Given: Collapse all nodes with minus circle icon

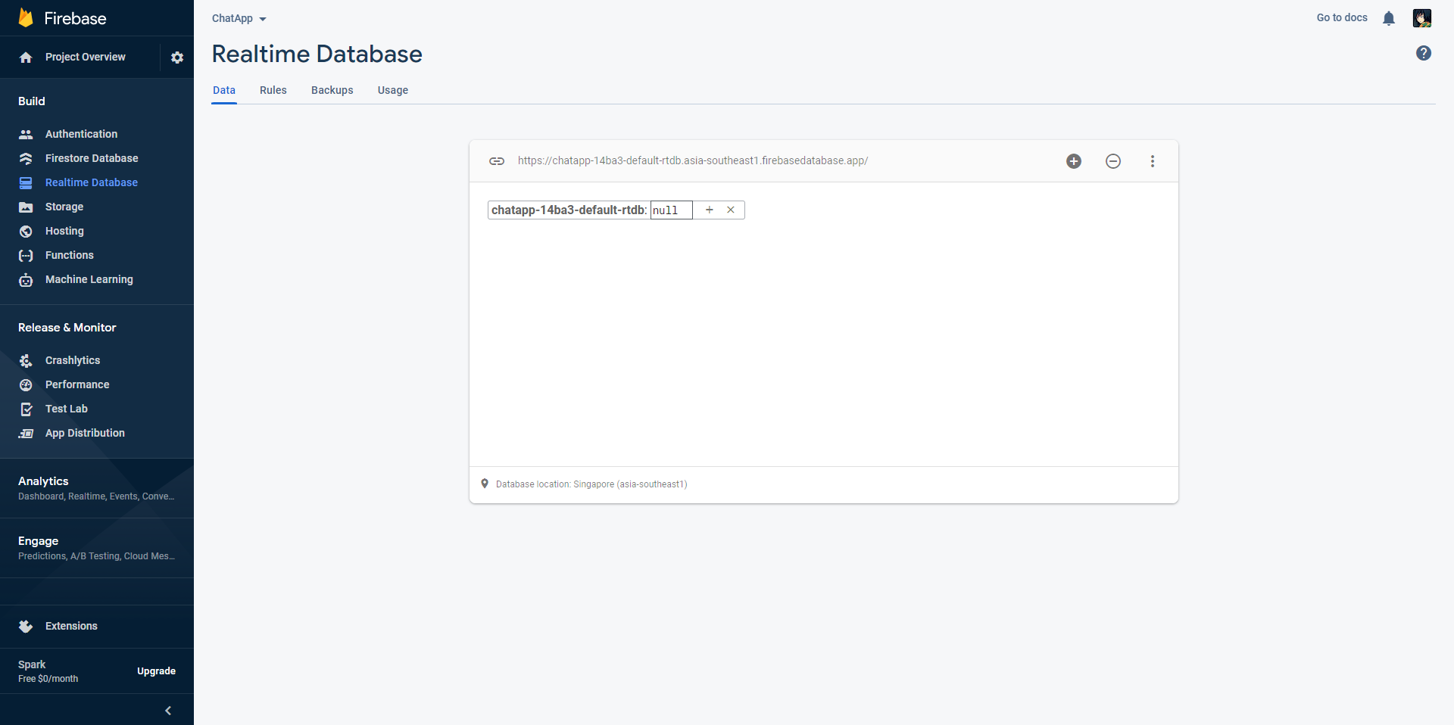Looking at the screenshot, I should coord(1113,161).
